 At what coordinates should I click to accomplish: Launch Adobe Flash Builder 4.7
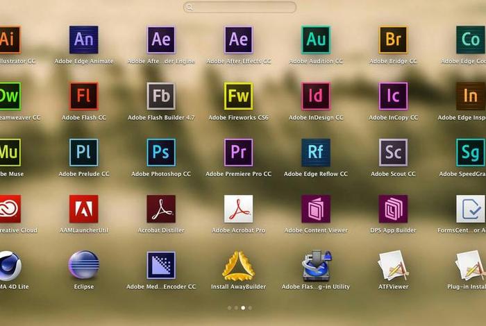[x=161, y=96]
